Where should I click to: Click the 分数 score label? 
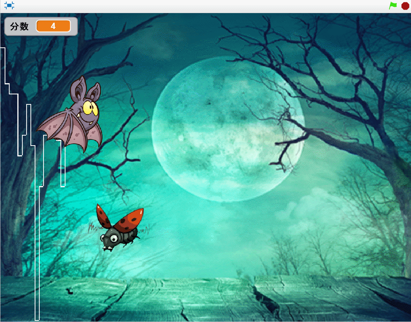20,26
